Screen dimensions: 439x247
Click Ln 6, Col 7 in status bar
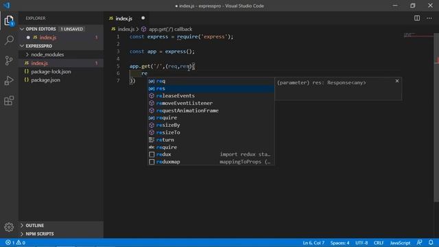pos(313,243)
